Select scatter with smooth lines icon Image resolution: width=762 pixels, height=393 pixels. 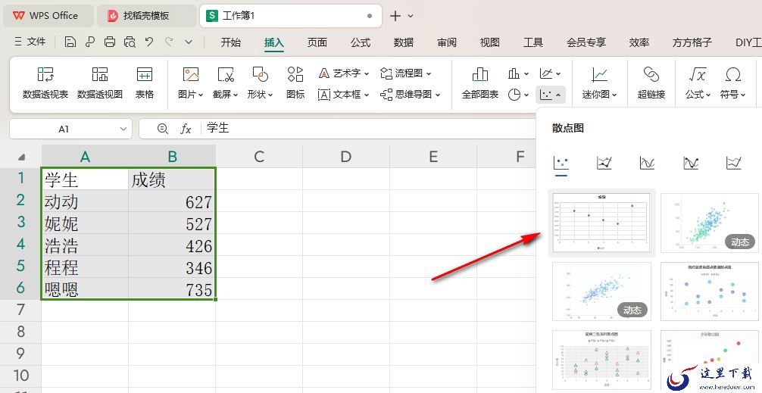[x=648, y=164]
